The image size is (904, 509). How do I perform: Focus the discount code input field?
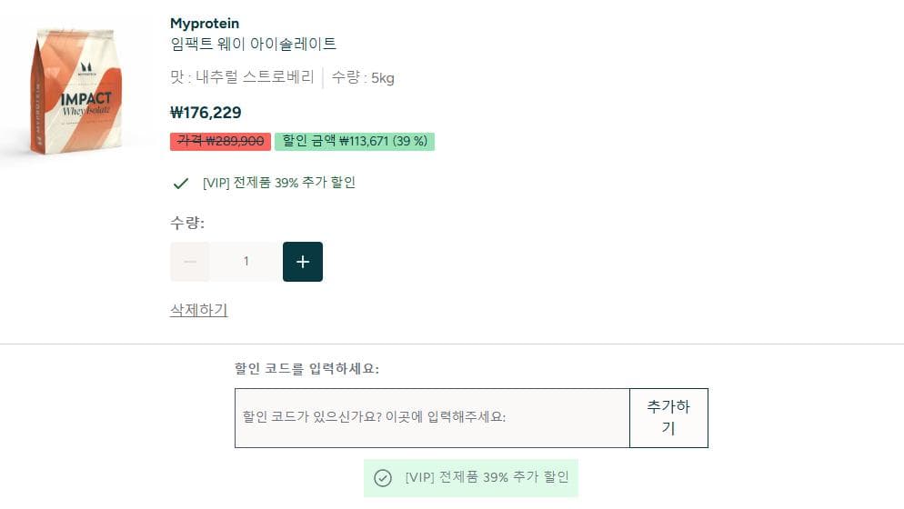(x=431, y=418)
